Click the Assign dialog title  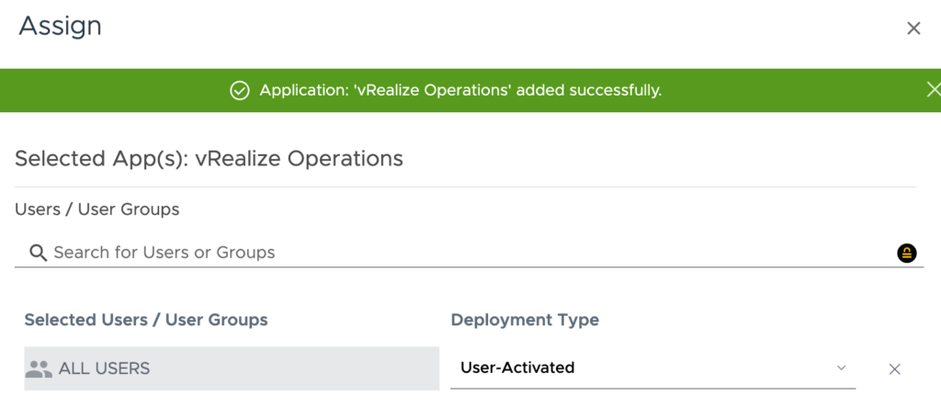(x=61, y=26)
